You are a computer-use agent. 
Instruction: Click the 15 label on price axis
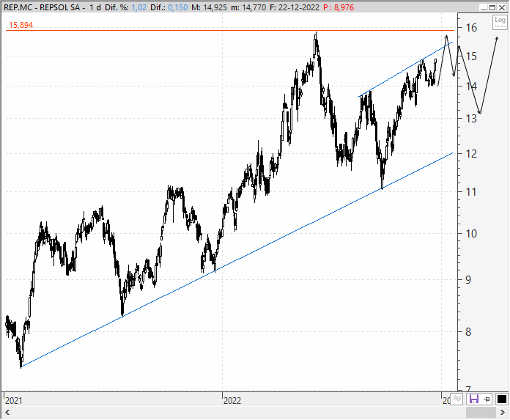click(471, 56)
